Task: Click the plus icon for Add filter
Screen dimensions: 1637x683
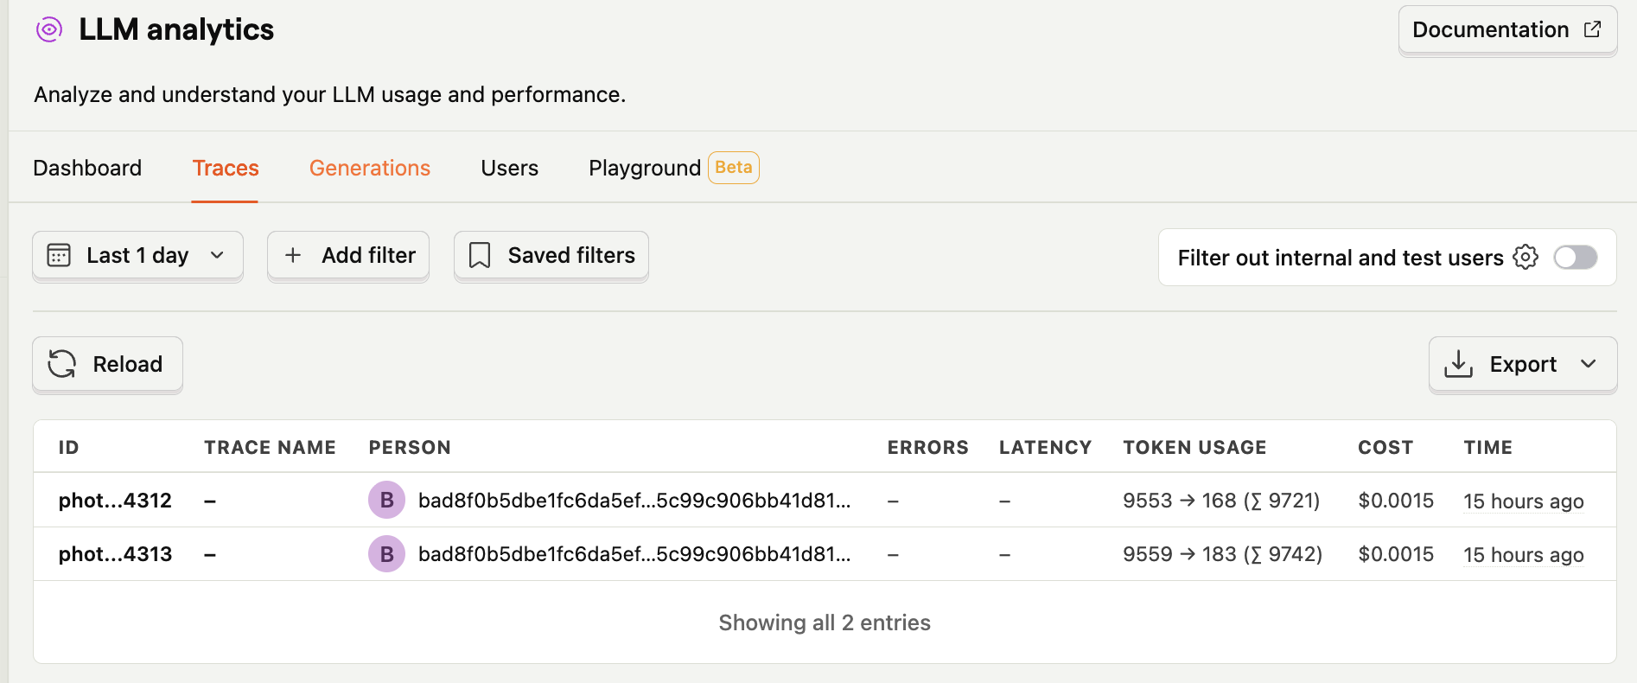Action: (293, 256)
